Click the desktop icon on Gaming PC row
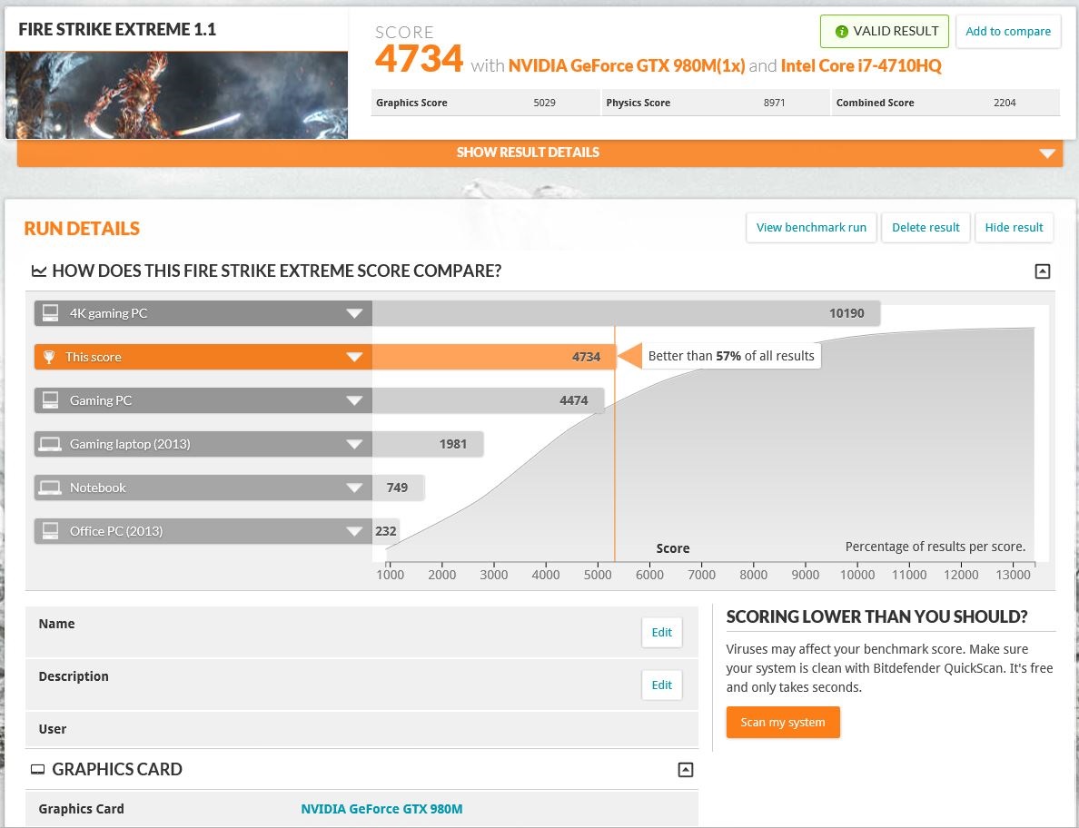Viewport: 1079px width, 828px height. click(x=50, y=400)
